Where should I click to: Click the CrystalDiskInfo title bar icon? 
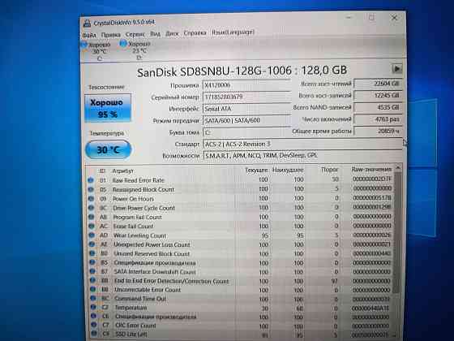87,24
